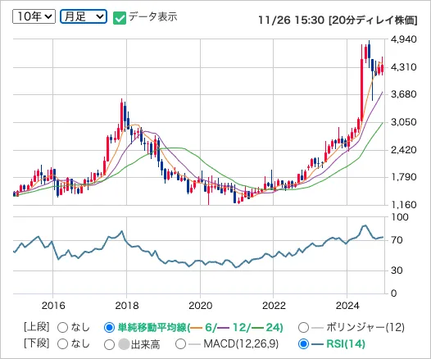This screenshot has width=431, height=359.
Task: Click the 2018 year axis label
Action: coord(127,306)
